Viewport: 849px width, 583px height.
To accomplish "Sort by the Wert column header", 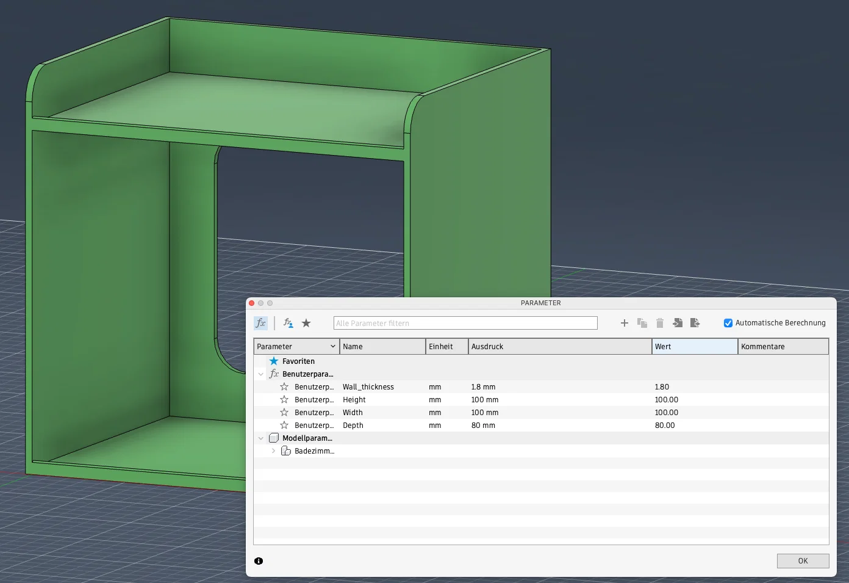I will pyautogui.click(x=695, y=347).
